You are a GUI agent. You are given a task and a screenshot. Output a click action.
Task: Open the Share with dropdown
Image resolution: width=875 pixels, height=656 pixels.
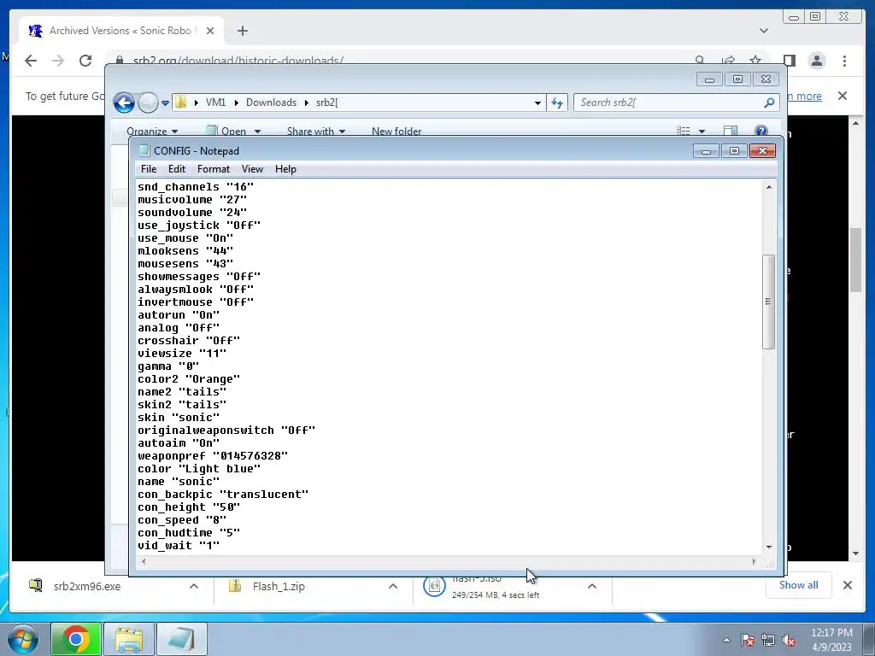point(316,131)
